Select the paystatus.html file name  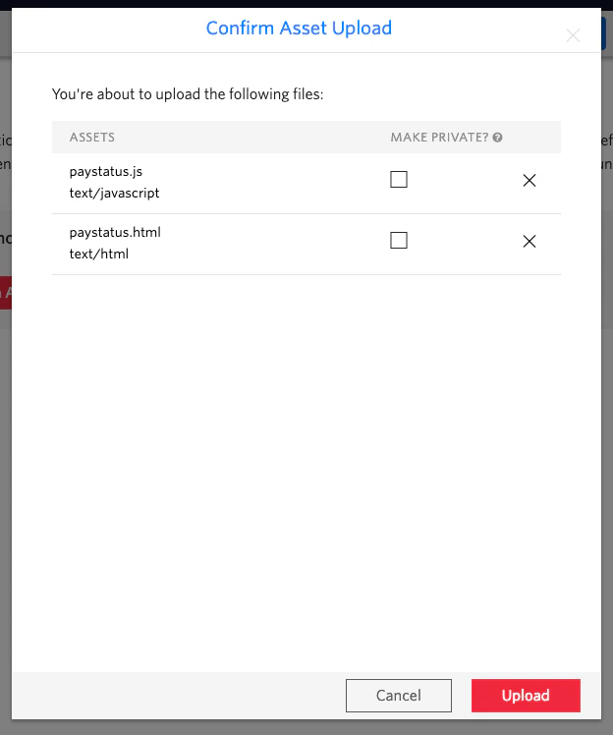point(115,233)
